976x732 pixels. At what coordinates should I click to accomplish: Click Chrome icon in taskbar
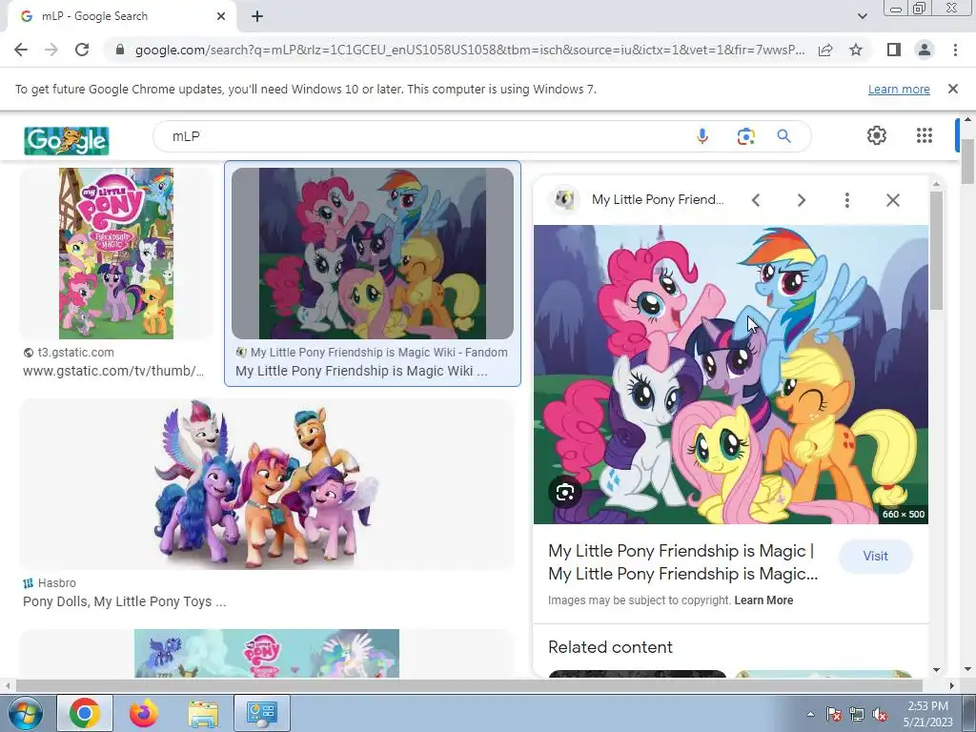tap(85, 713)
